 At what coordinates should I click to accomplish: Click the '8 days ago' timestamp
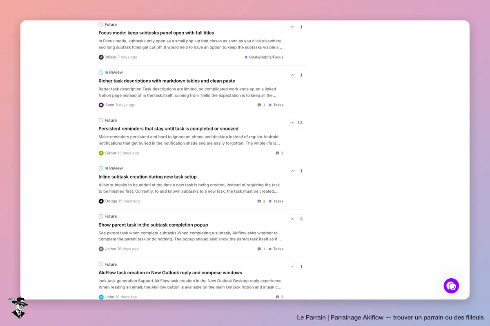125,105
